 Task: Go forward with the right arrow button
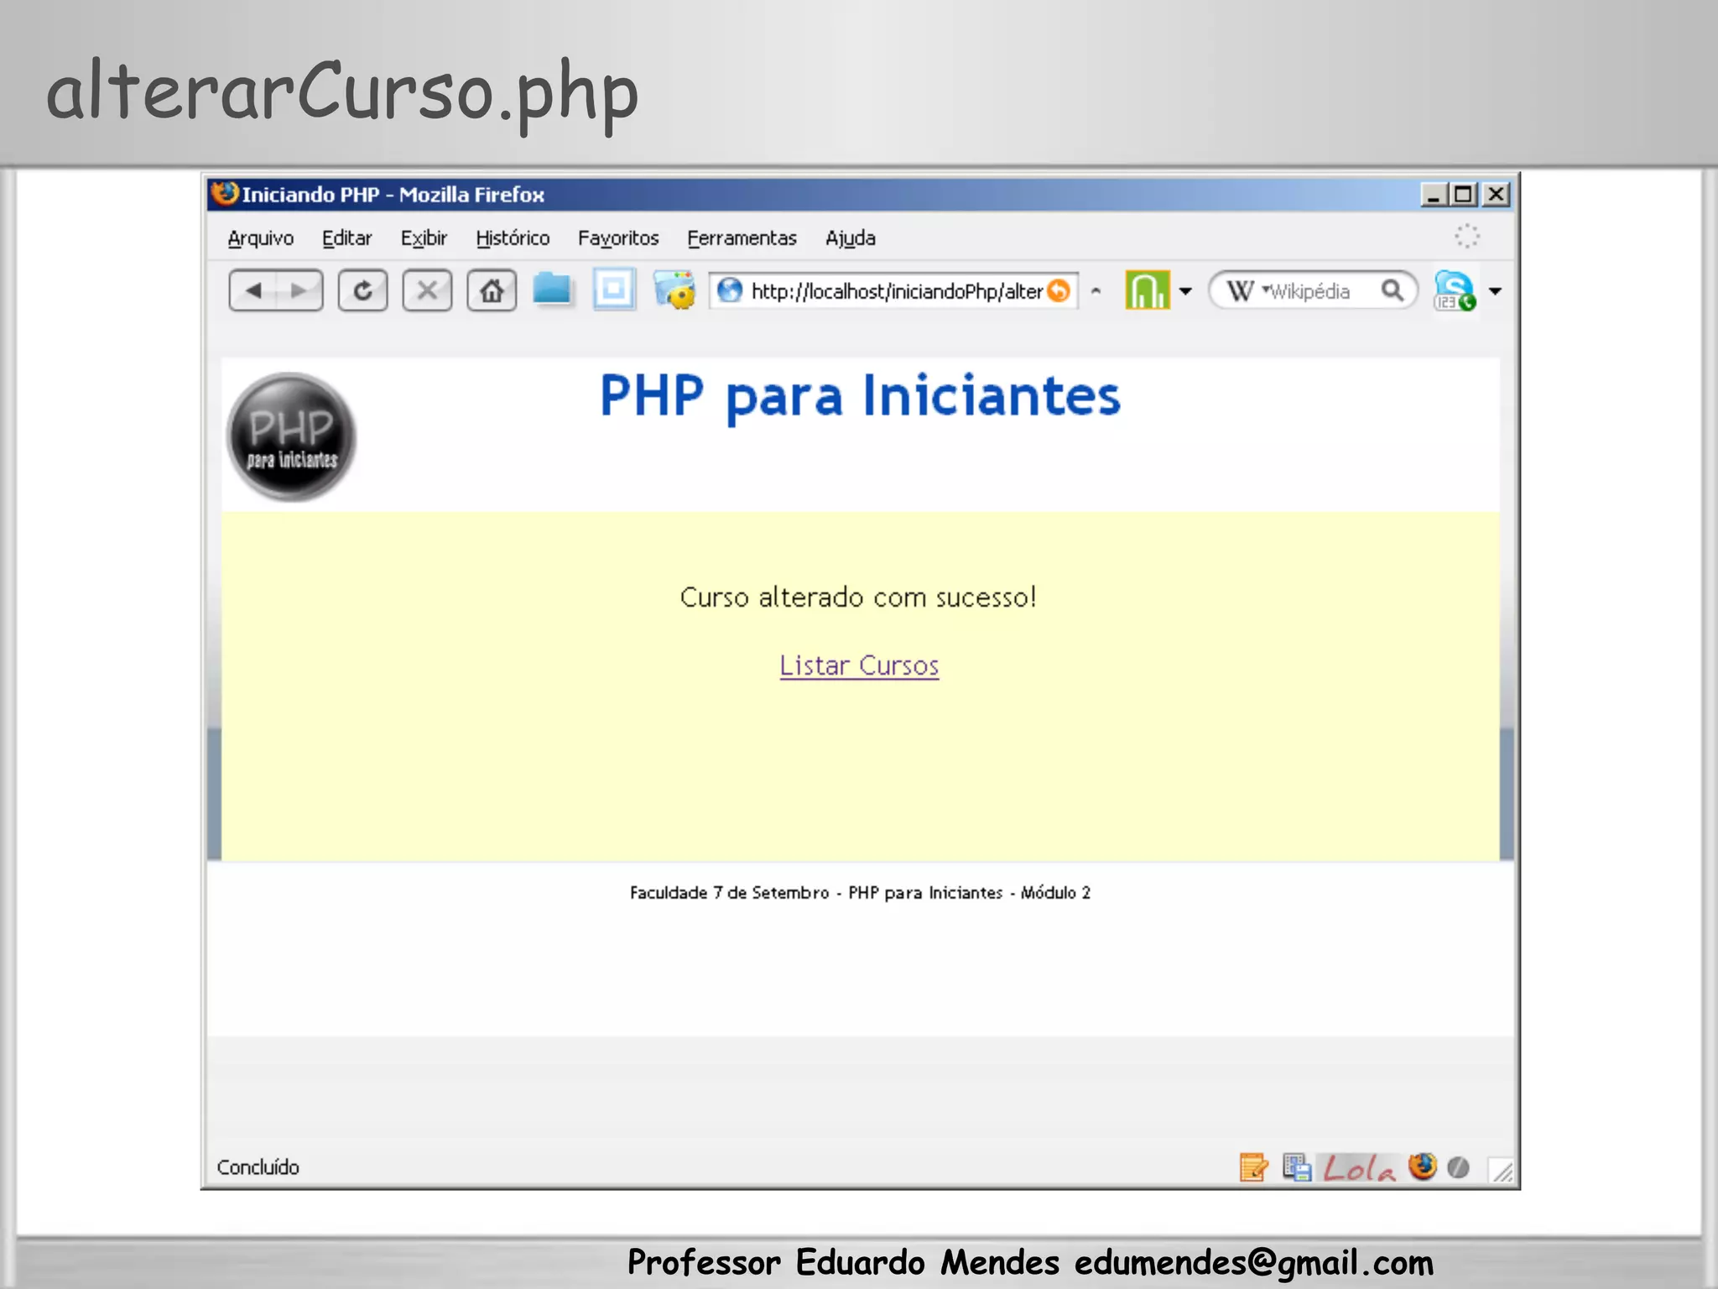(x=299, y=291)
